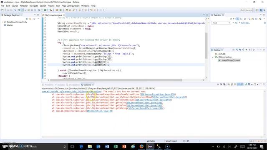Switch to the Declaration tab
The height and width of the screenshot is (150, 267).
[x=73, y=85]
